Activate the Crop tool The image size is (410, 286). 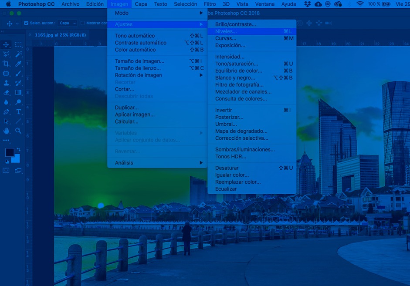[6, 64]
